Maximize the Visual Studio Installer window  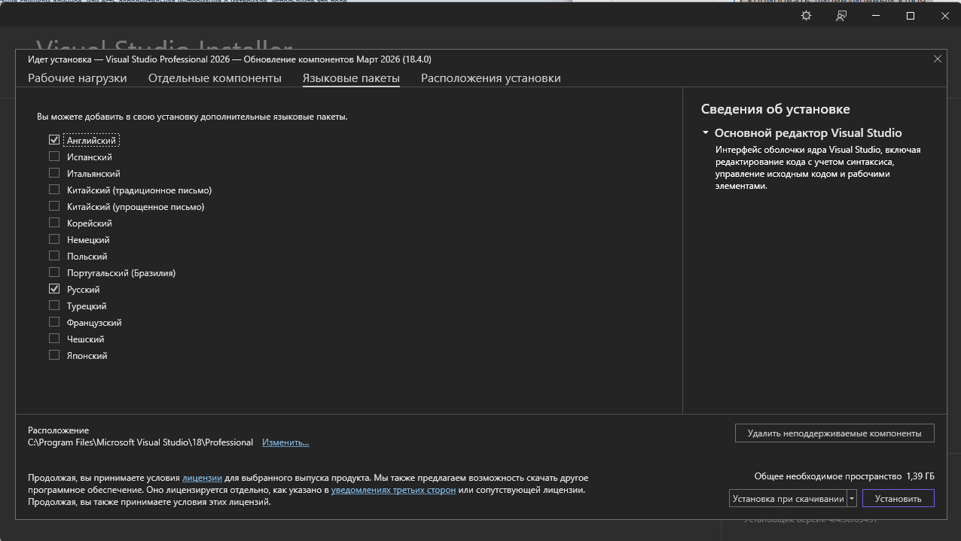(911, 16)
